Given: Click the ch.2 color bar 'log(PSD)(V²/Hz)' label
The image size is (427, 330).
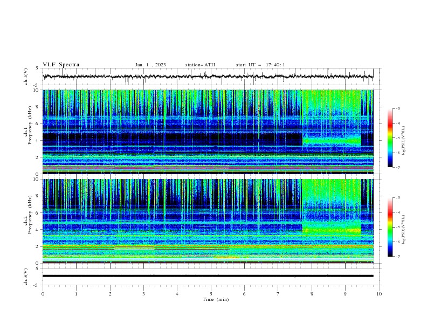Looking at the screenshot, I should tap(404, 229).
